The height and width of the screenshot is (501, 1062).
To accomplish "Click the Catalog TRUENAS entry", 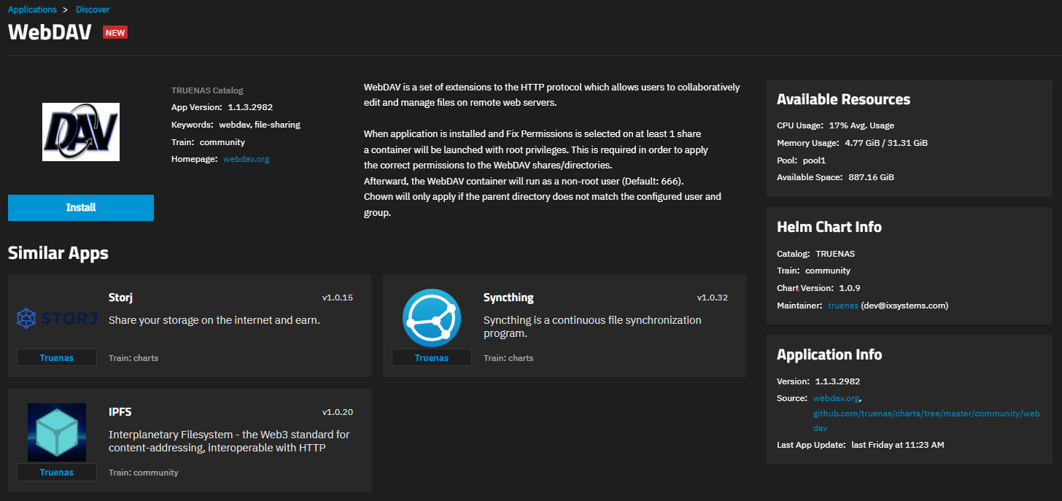I will click(x=815, y=254).
